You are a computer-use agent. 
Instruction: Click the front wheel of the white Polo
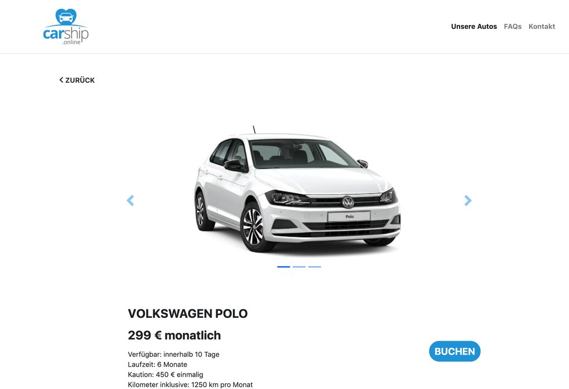click(x=253, y=227)
